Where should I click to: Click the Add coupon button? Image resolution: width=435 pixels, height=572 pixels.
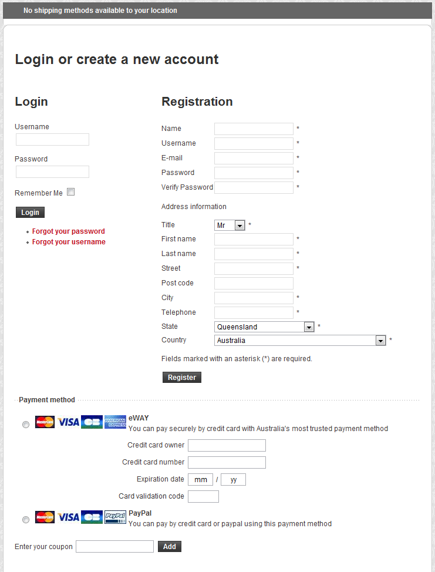tap(170, 547)
